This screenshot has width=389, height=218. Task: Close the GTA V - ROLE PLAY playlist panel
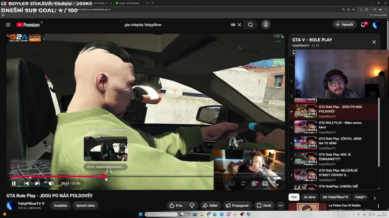click(374, 42)
